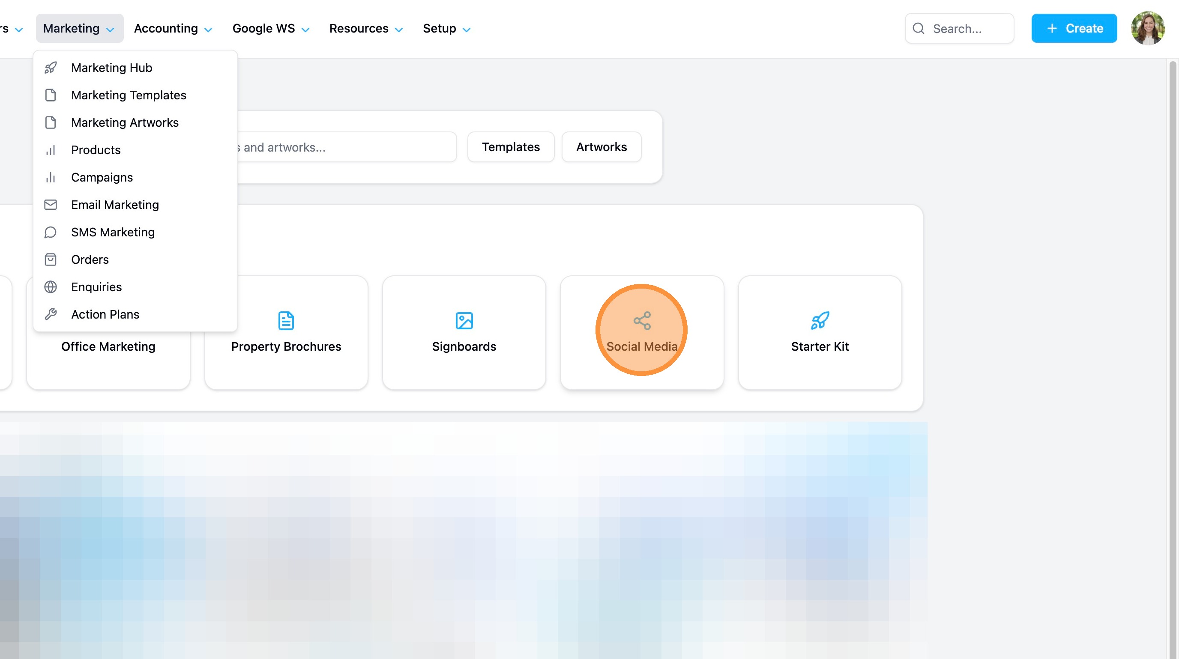Open Campaigns from the menu
Image resolution: width=1179 pixels, height=659 pixels.
(135, 177)
